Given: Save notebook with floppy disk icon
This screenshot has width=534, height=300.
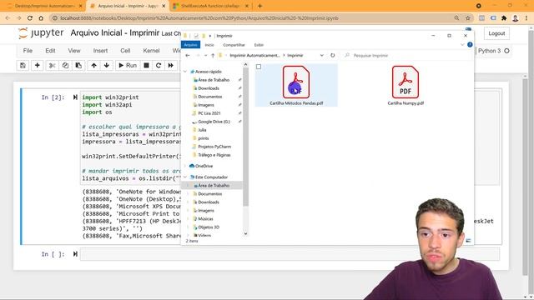Looking at the screenshot, I should [x=23, y=65].
